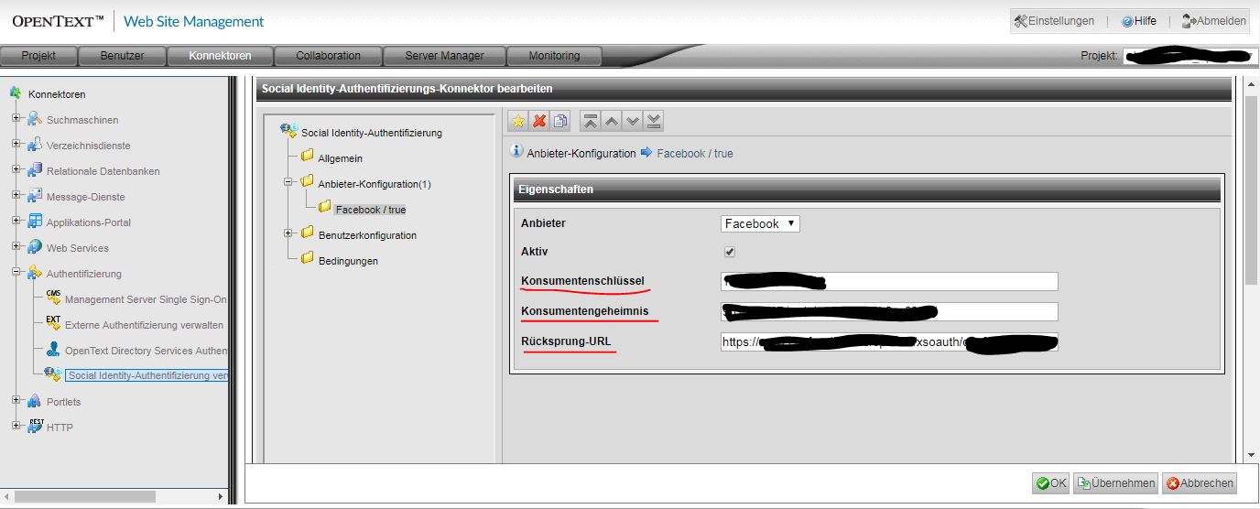Click the Authentifizierung node icon
The image size is (1260, 509).
(35, 273)
